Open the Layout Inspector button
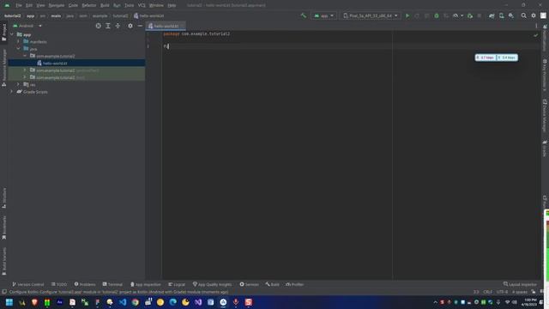 [x=520, y=284]
